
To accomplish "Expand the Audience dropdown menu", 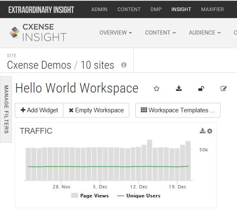I will click(x=205, y=32).
